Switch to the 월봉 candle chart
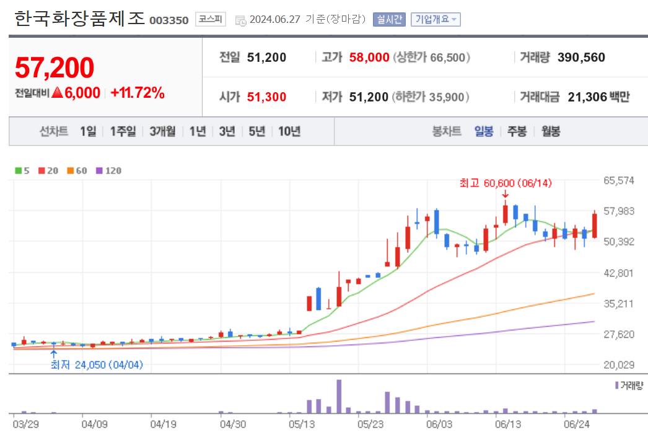648x443 pixels. point(551,131)
